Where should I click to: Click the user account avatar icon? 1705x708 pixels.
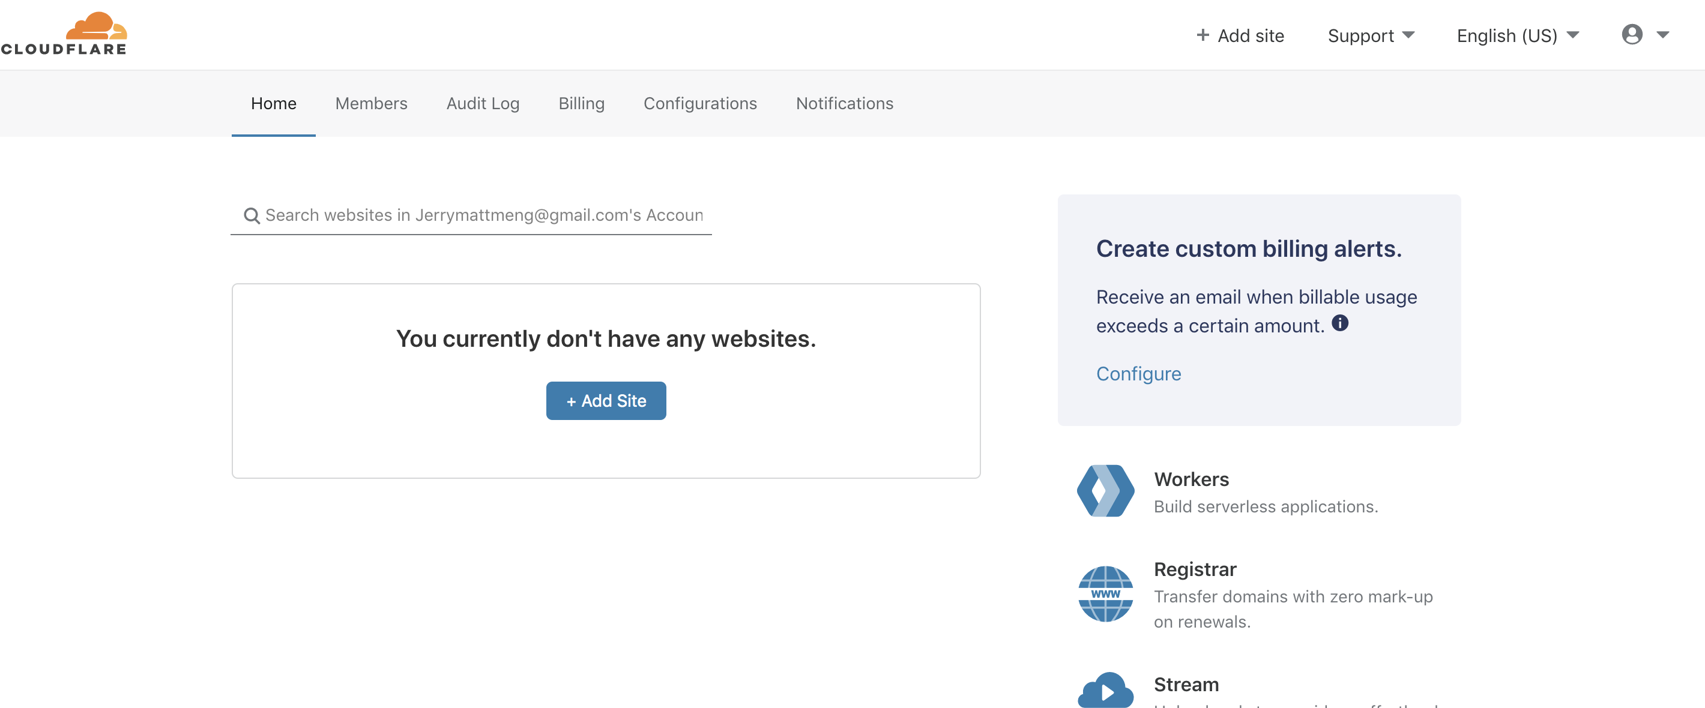coord(1632,34)
